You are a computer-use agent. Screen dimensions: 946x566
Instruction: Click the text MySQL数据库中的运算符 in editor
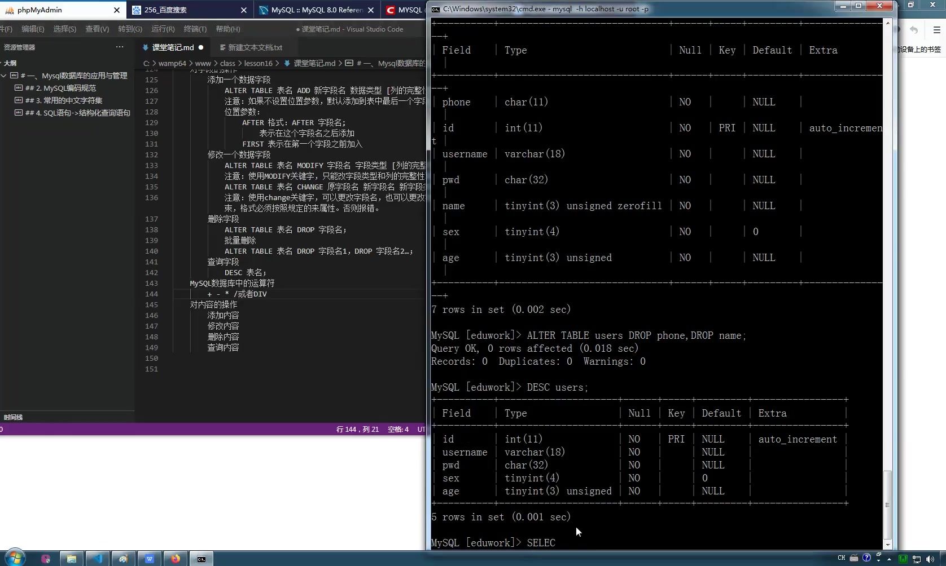click(x=232, y=284)
